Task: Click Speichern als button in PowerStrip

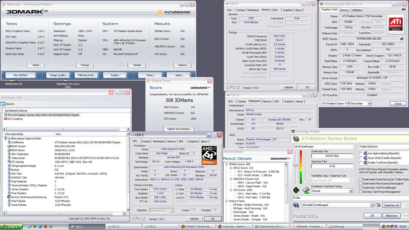Action: pos(391,205)
